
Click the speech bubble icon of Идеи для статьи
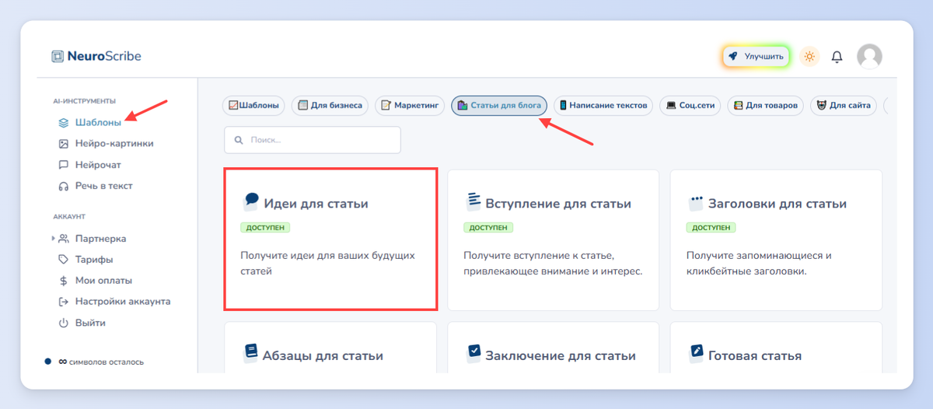pos(250,202)
